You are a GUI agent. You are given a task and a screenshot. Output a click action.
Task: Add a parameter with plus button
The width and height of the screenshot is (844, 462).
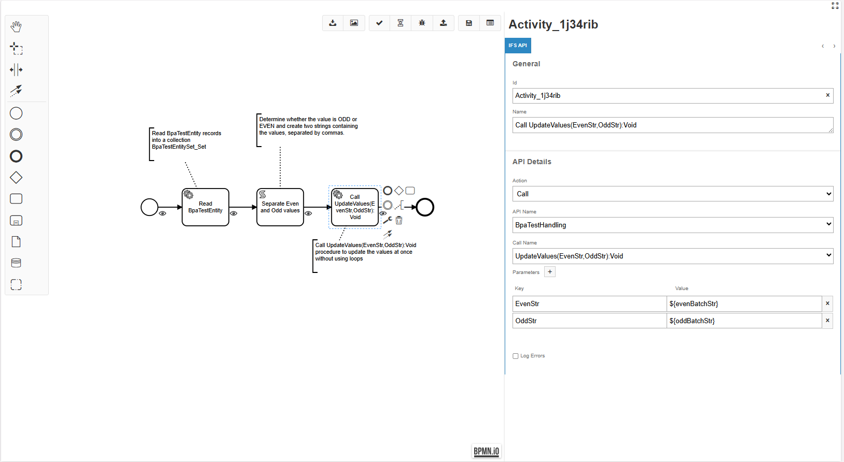(x=550, y=272)
